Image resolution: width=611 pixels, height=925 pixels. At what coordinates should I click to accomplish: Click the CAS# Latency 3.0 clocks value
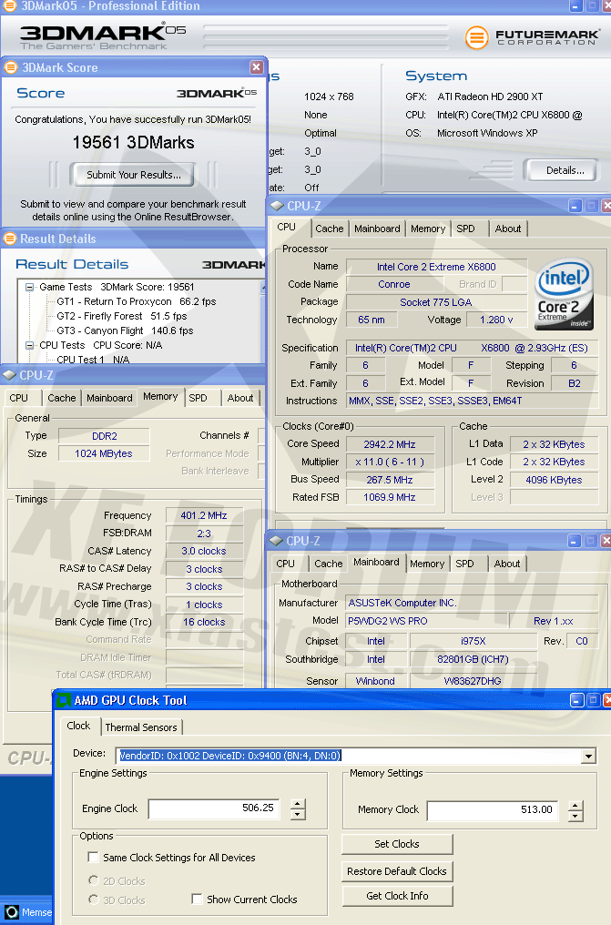pyautogui.click(x=204, y=551)
